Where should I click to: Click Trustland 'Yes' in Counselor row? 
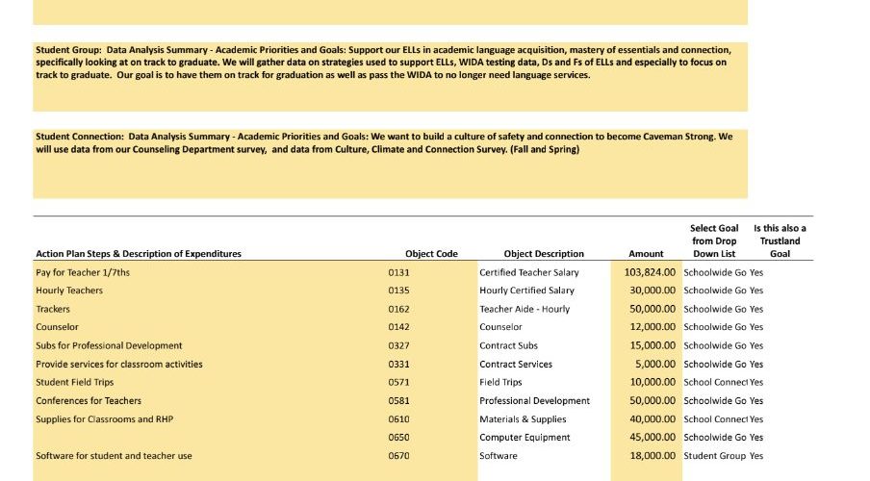pyautogui.click(x=756, y=327)
